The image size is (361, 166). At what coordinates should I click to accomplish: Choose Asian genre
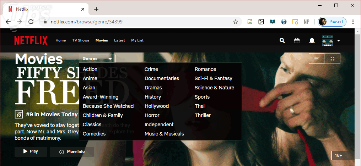click(x=89, y=88)
